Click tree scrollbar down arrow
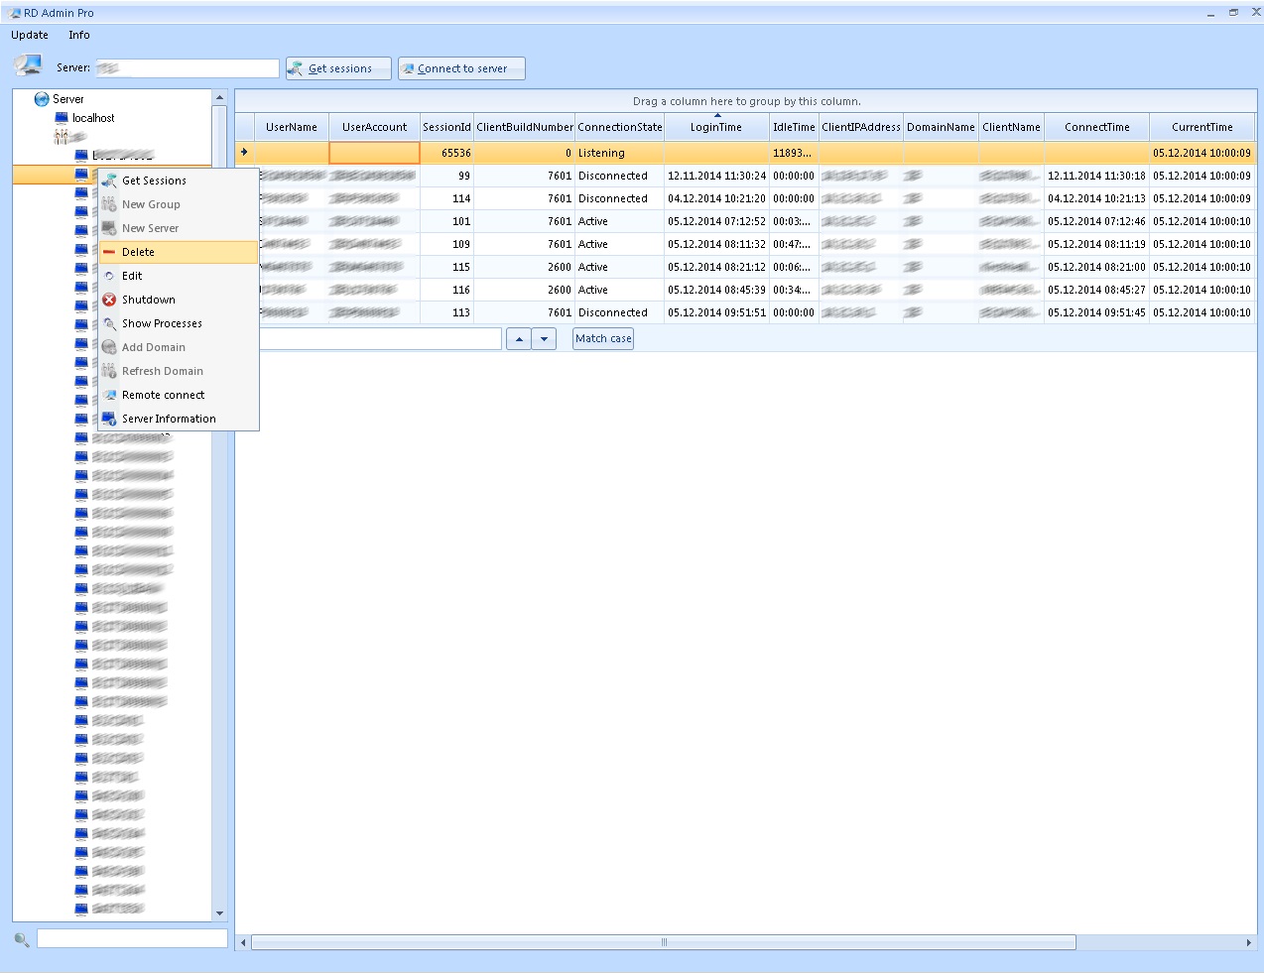This screenshot has width=1264, height=973. (x=219, y=913)
